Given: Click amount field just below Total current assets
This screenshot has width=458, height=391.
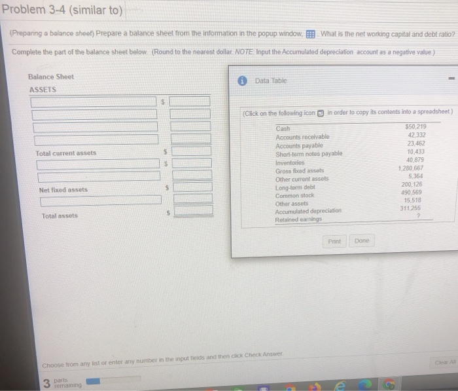Looking at the screenshot, I should coord(192,163).
